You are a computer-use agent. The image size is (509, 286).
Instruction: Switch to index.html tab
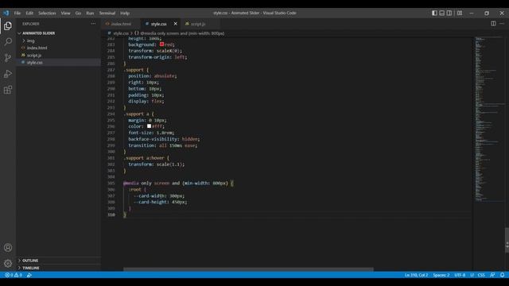121,24
